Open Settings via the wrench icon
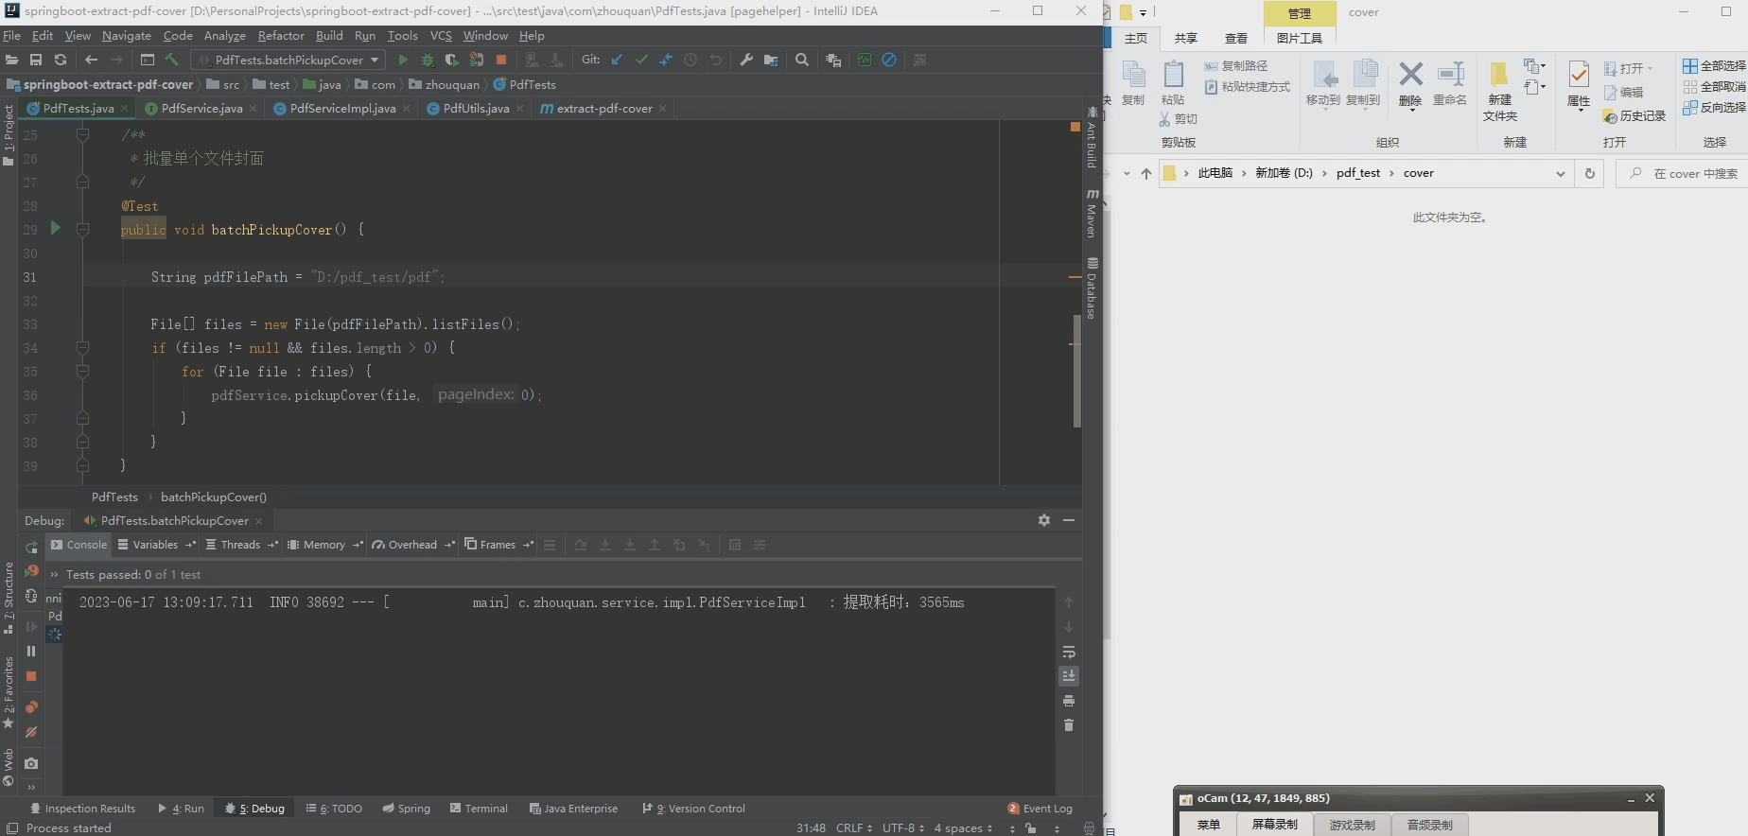Viewport: 1748px width, 836px height. (x=746, y=60)
